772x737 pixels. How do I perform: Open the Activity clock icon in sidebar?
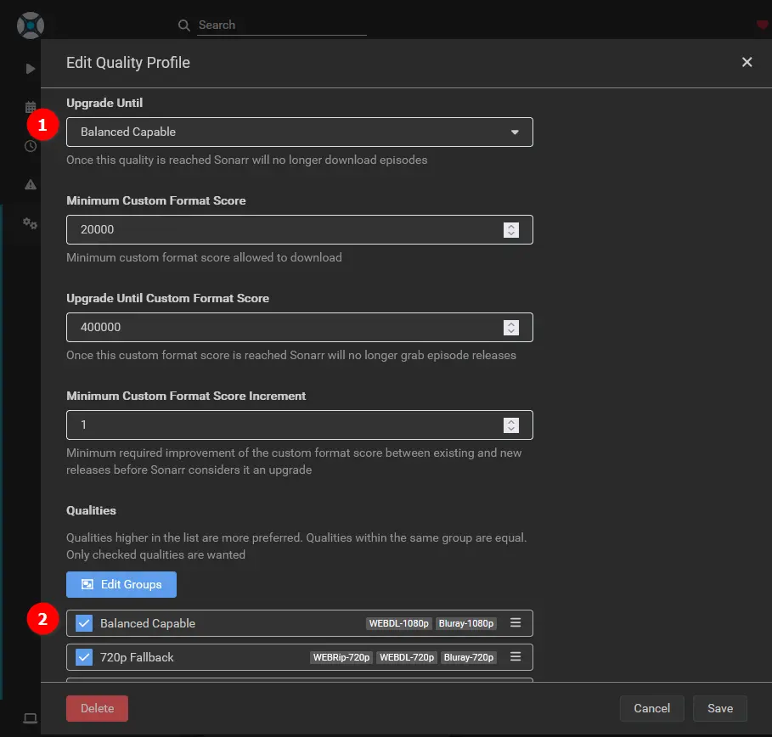[x=31, y=146]
